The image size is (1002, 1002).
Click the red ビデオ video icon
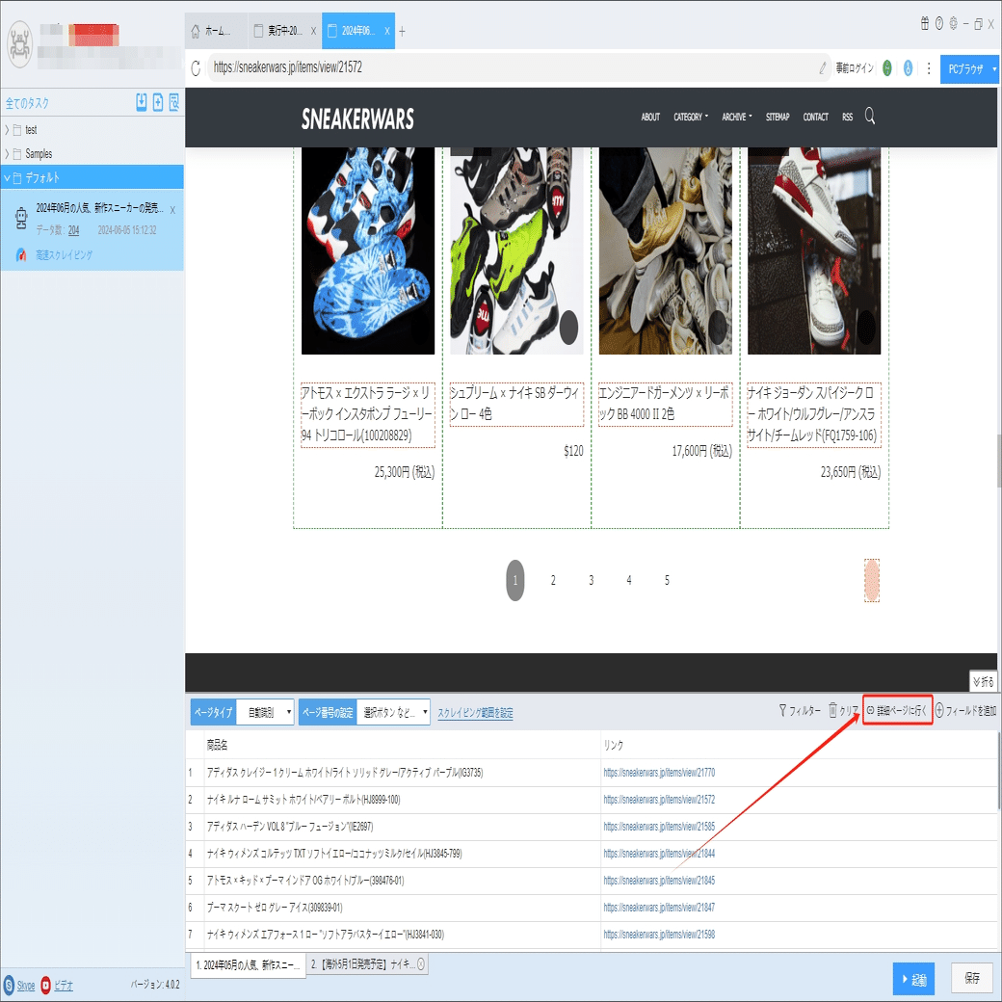(46, 985)
